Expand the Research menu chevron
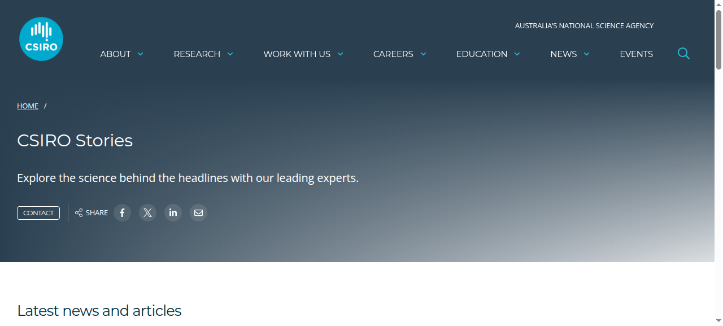723x326 pixels. click(x=230, y=54)
